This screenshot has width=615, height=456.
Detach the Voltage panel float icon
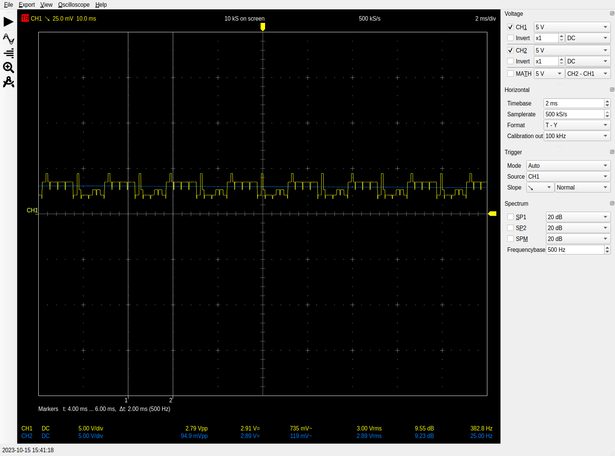point(612,14)
